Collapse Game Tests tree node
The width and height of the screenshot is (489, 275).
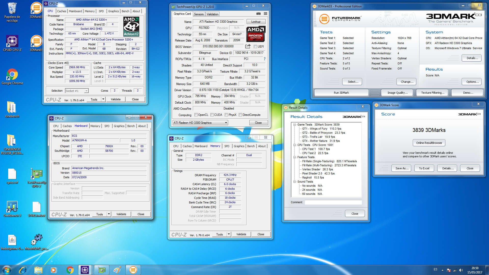click(x=294, y=125)
